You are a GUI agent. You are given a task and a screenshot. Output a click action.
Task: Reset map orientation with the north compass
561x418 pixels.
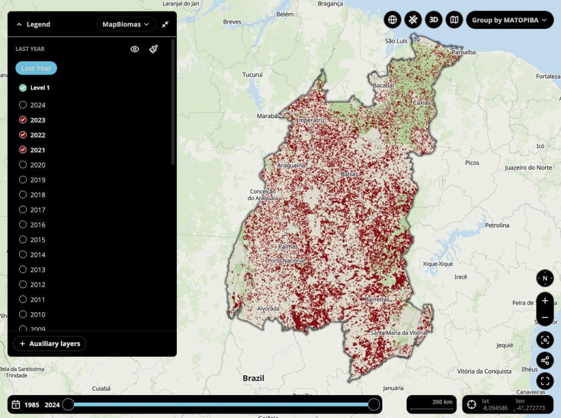click(545, 278)
